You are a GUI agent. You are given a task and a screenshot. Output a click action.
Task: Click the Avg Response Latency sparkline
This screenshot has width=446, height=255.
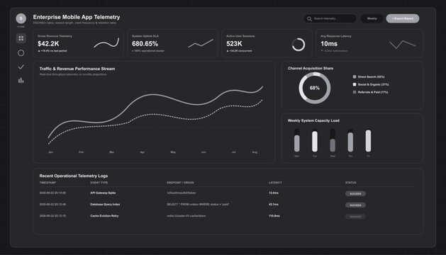click(403, 45)
